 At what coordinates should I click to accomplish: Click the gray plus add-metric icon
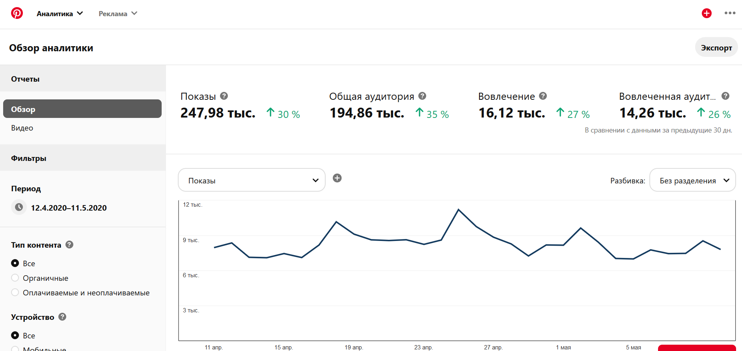click(x=337, y=178)
